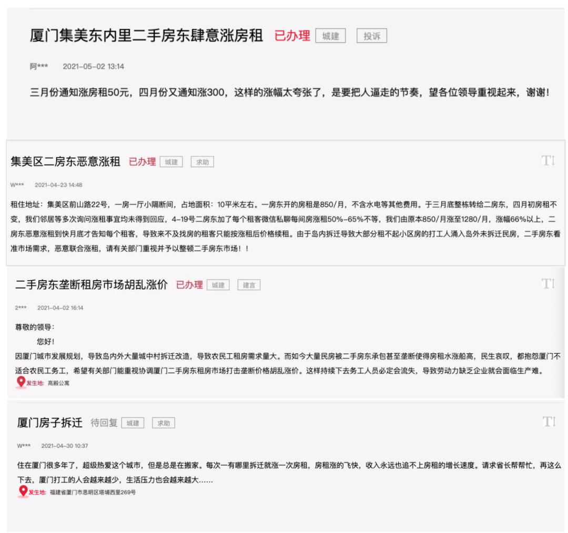Open the 集美区二房东恶意涨租 post title
568x533 pixels.
(x=66, y=161)
